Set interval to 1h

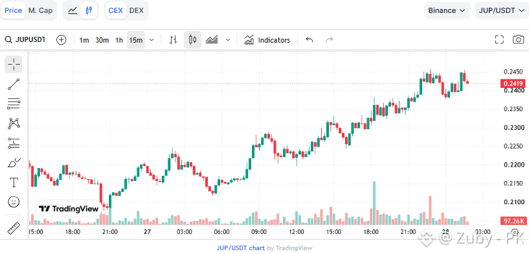(x=119, y=40)
